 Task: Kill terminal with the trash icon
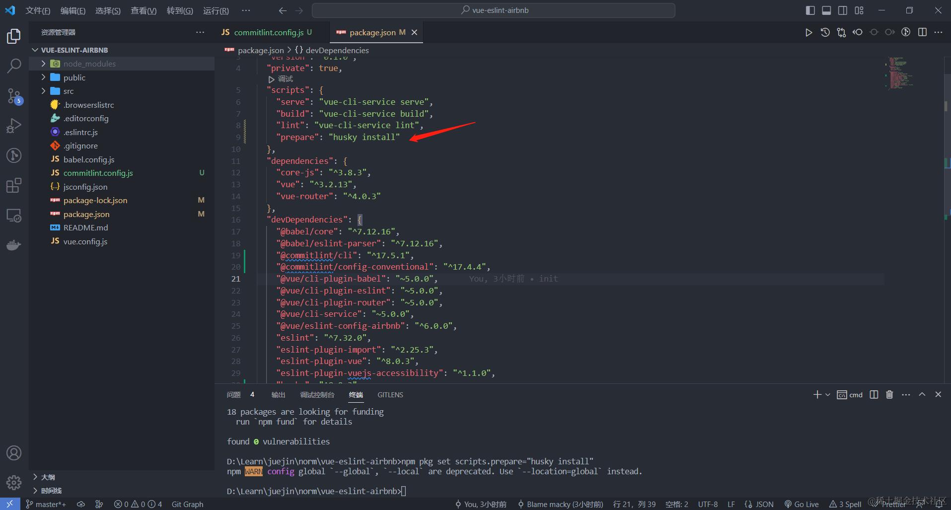[x=889, y=394]
